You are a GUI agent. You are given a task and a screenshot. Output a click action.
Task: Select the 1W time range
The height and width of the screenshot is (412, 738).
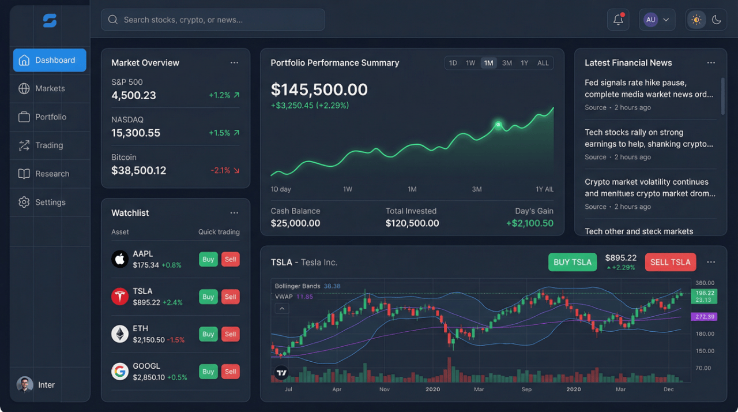click(x=470, y=63)
